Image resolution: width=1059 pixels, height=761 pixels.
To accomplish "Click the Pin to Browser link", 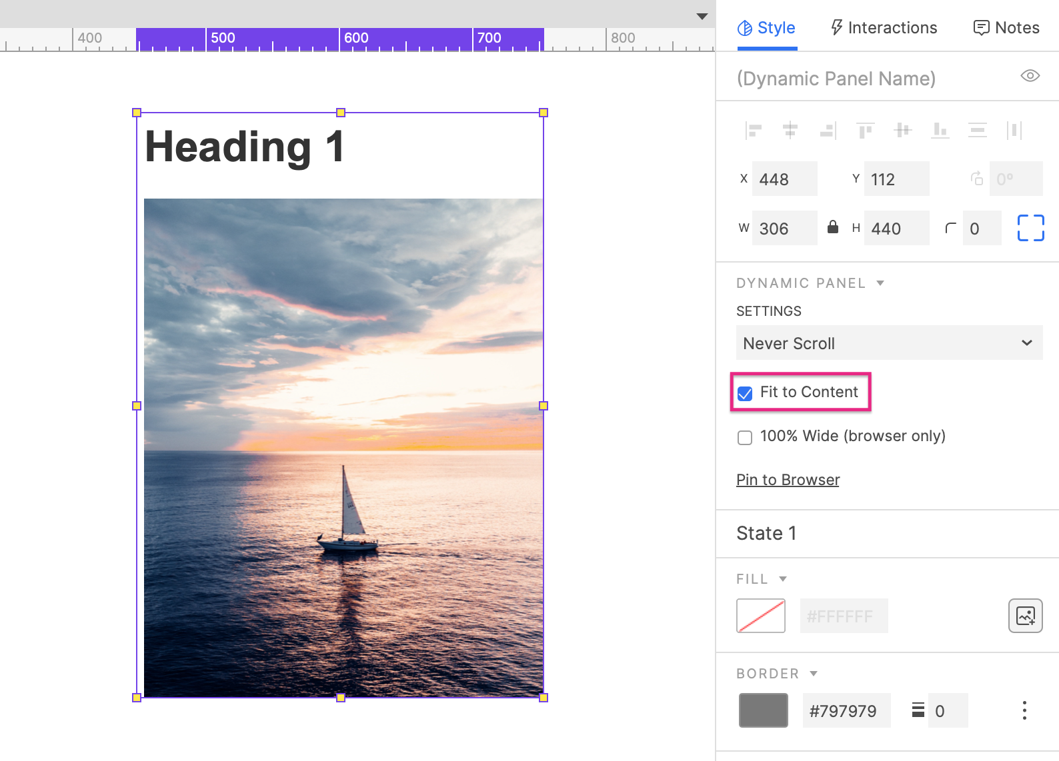I will tap(788, 480).
